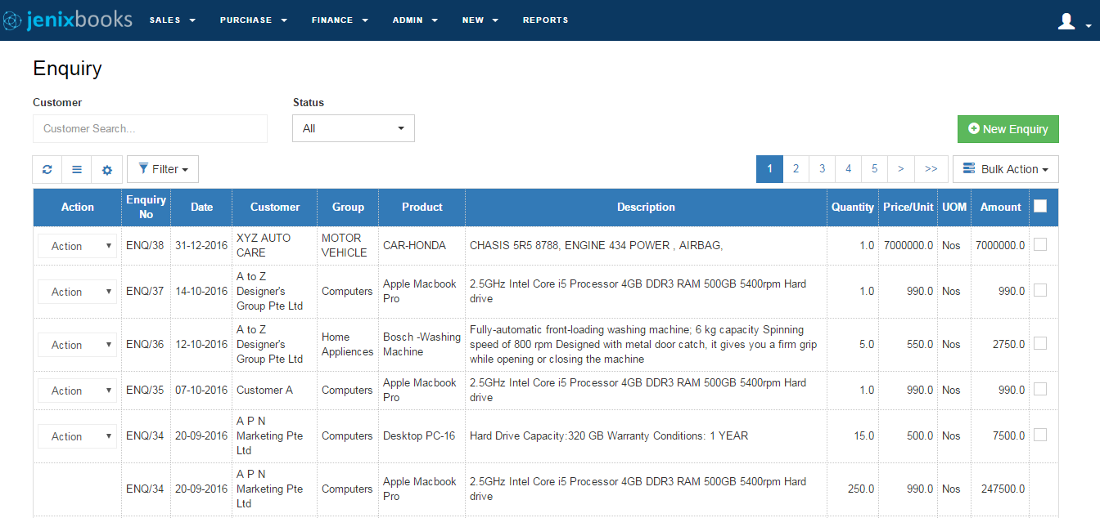
Task: Click the Product column header
Action: [x=422, y=207]
